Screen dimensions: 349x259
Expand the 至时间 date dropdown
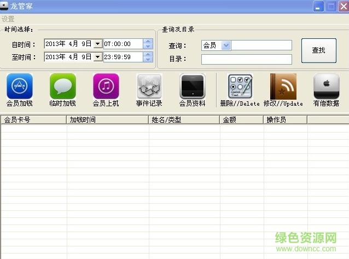(97, 57)
